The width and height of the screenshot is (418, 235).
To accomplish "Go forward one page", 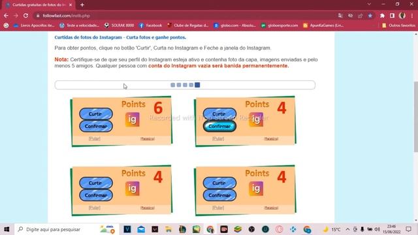I will click(16, 16).
